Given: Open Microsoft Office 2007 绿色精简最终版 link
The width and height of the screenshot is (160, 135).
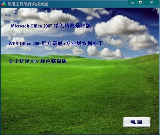Looking at the screenshot, I should click(x=51, y=26).
